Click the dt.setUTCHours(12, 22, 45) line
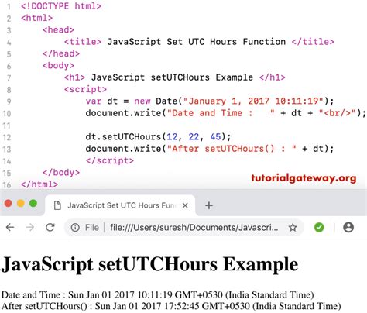 point(158,136)
